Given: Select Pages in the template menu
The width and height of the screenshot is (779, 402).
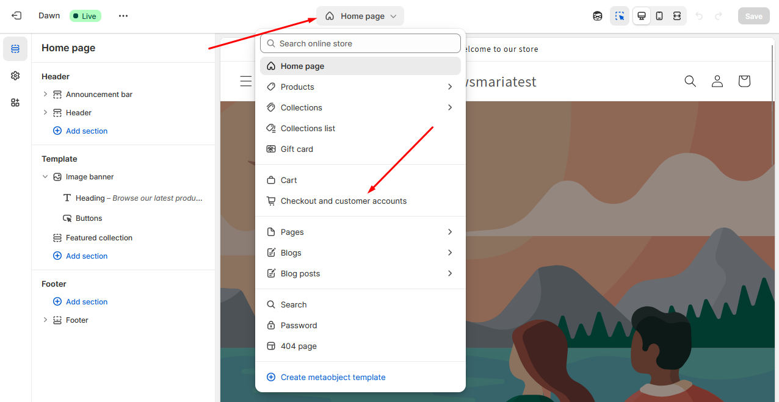Looking at the screenshot, I should [x=360, y=232].
